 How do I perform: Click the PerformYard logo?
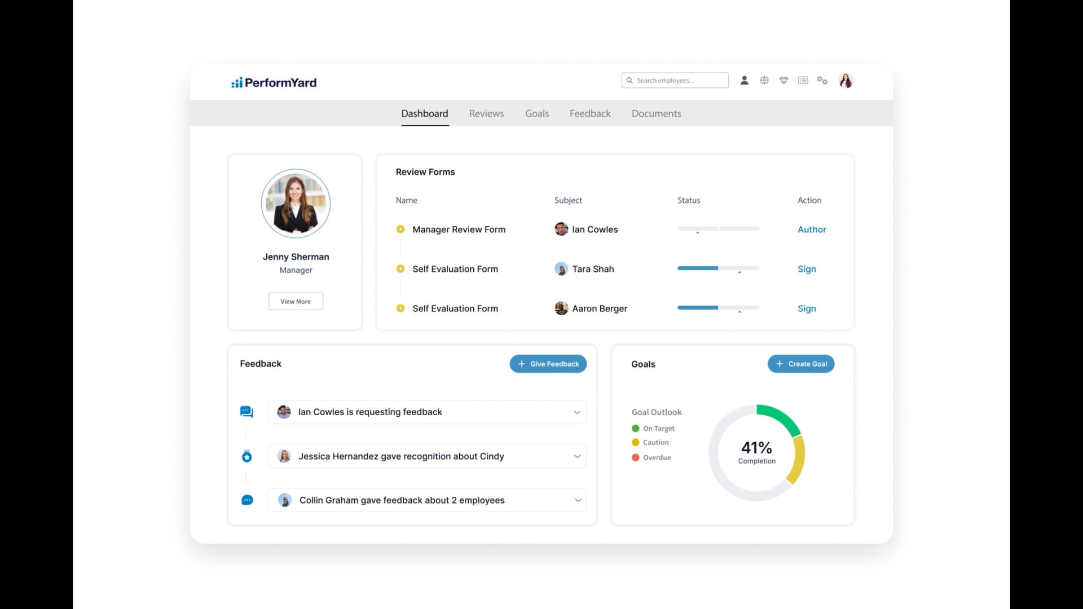(274, 83)
